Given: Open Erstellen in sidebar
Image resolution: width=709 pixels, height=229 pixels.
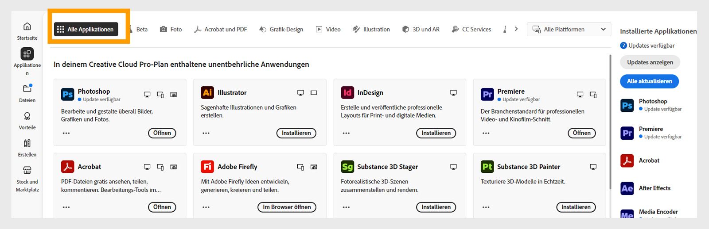Looking at the screenshot, I should coord(27,148).
